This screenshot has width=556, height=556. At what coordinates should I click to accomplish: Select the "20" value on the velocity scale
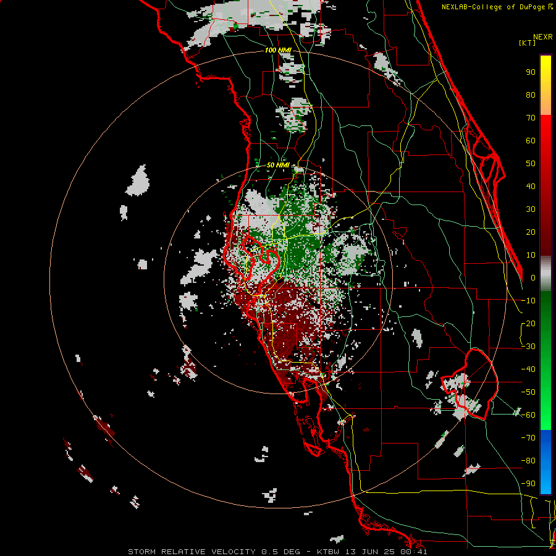pyautogui.click(x=531, y=232)
